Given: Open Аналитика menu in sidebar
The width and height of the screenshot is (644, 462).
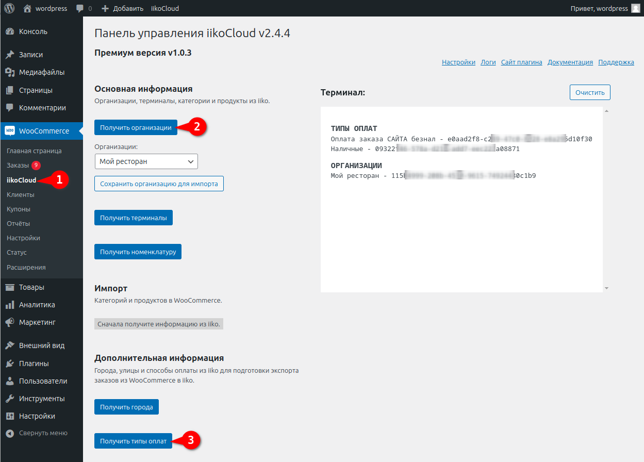Looking at the screenshot, I should point(37,305).
